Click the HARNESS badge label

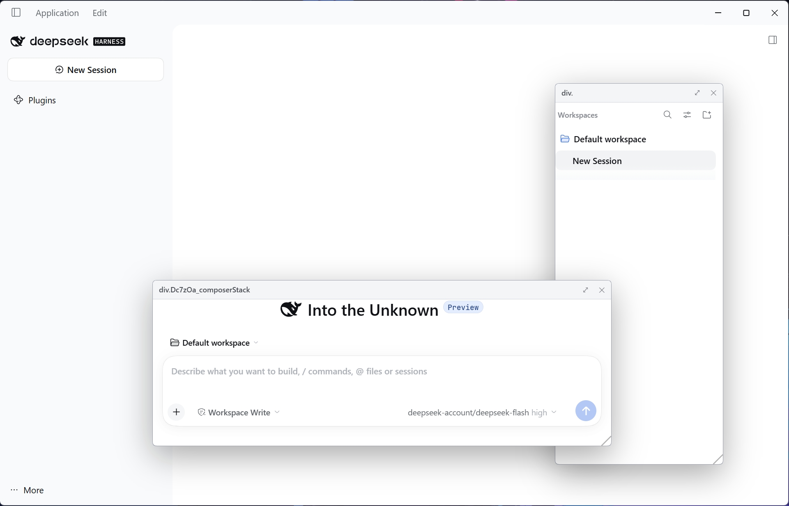[x=109, y=41]
